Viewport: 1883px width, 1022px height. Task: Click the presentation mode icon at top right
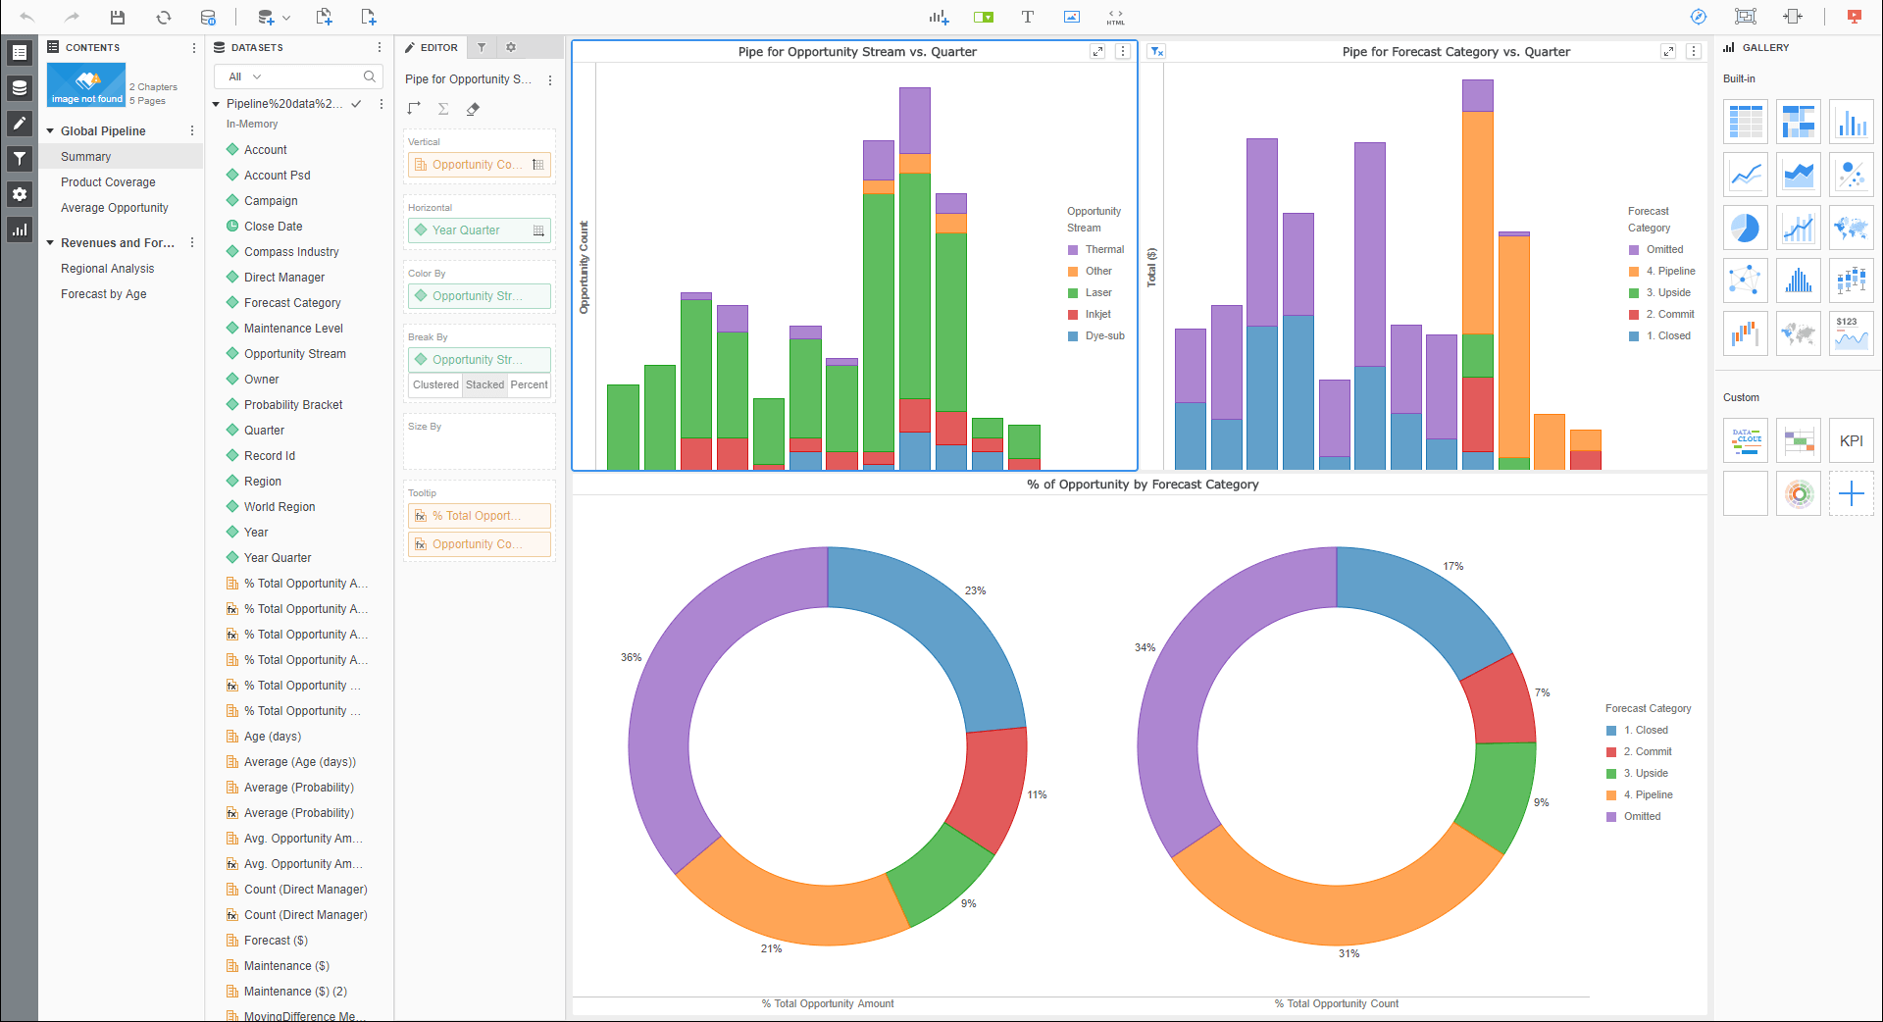tap(1854, 16)
